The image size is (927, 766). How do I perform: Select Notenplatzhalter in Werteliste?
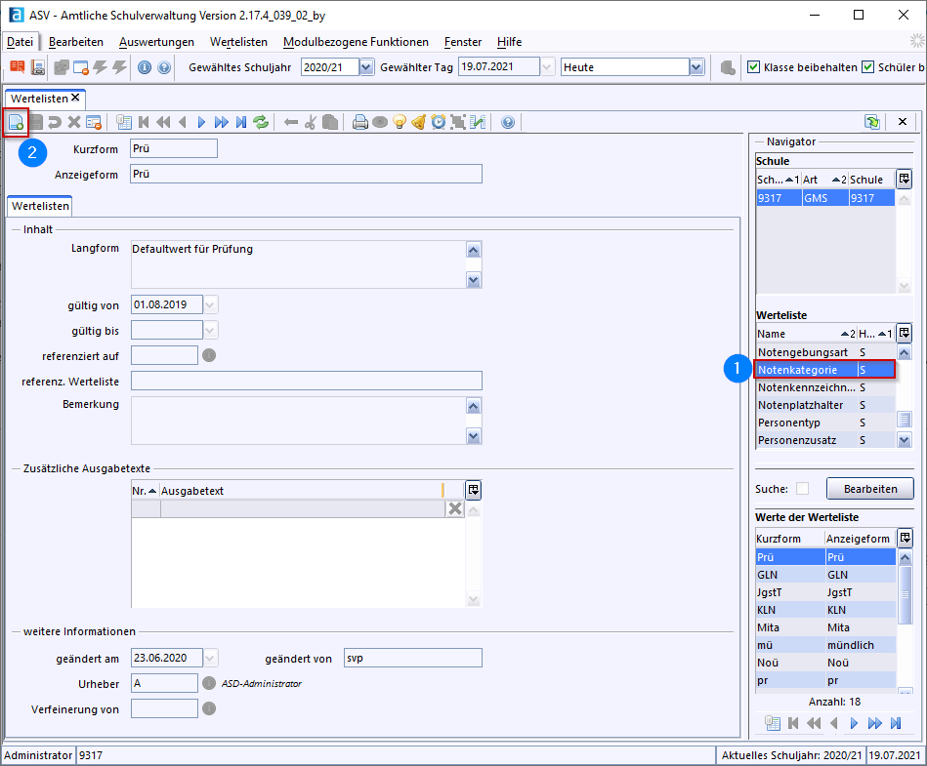(825, 405)
